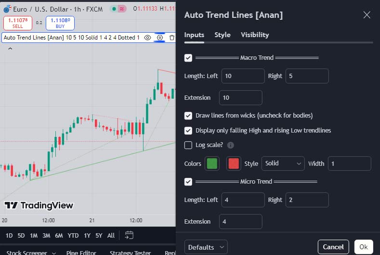Select the 3M time range

click(x=46, y=235)
